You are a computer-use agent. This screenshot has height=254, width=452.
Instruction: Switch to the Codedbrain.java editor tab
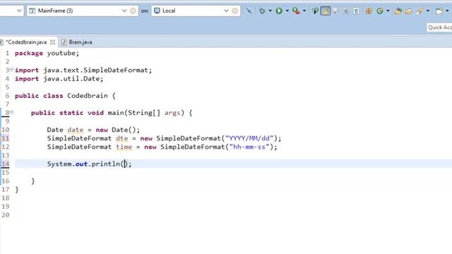click(x=26, y=42)
